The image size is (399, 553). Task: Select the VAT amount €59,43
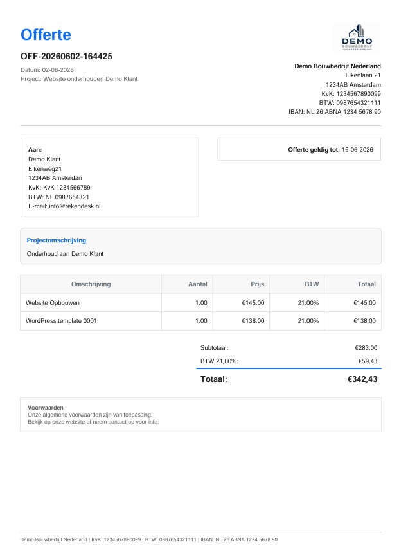(368, 361)
